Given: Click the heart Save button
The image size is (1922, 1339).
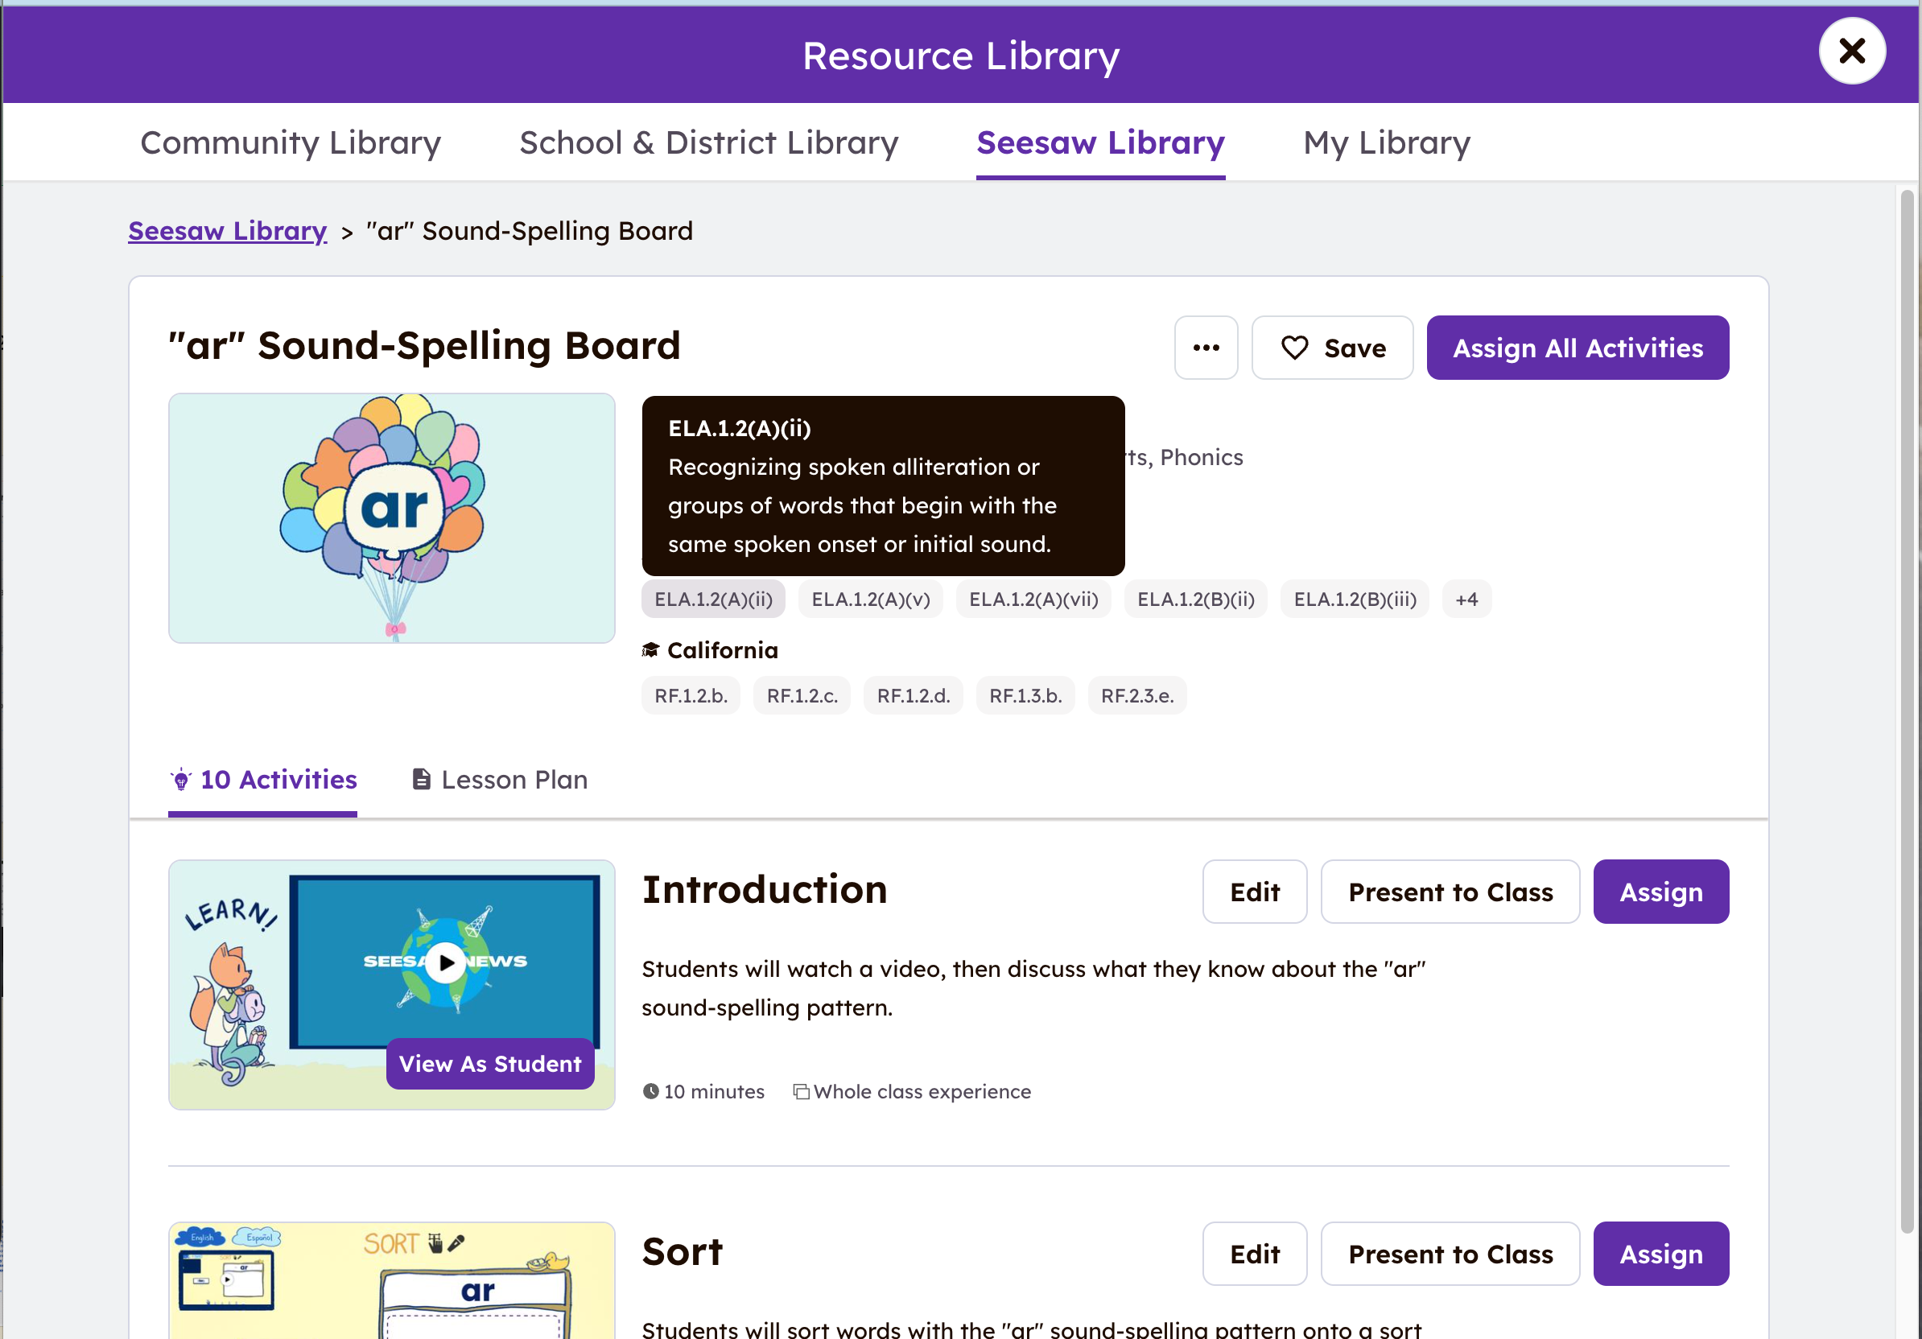Looking at the screenshot, I should pyautogui.click(x=1332, y=348).
